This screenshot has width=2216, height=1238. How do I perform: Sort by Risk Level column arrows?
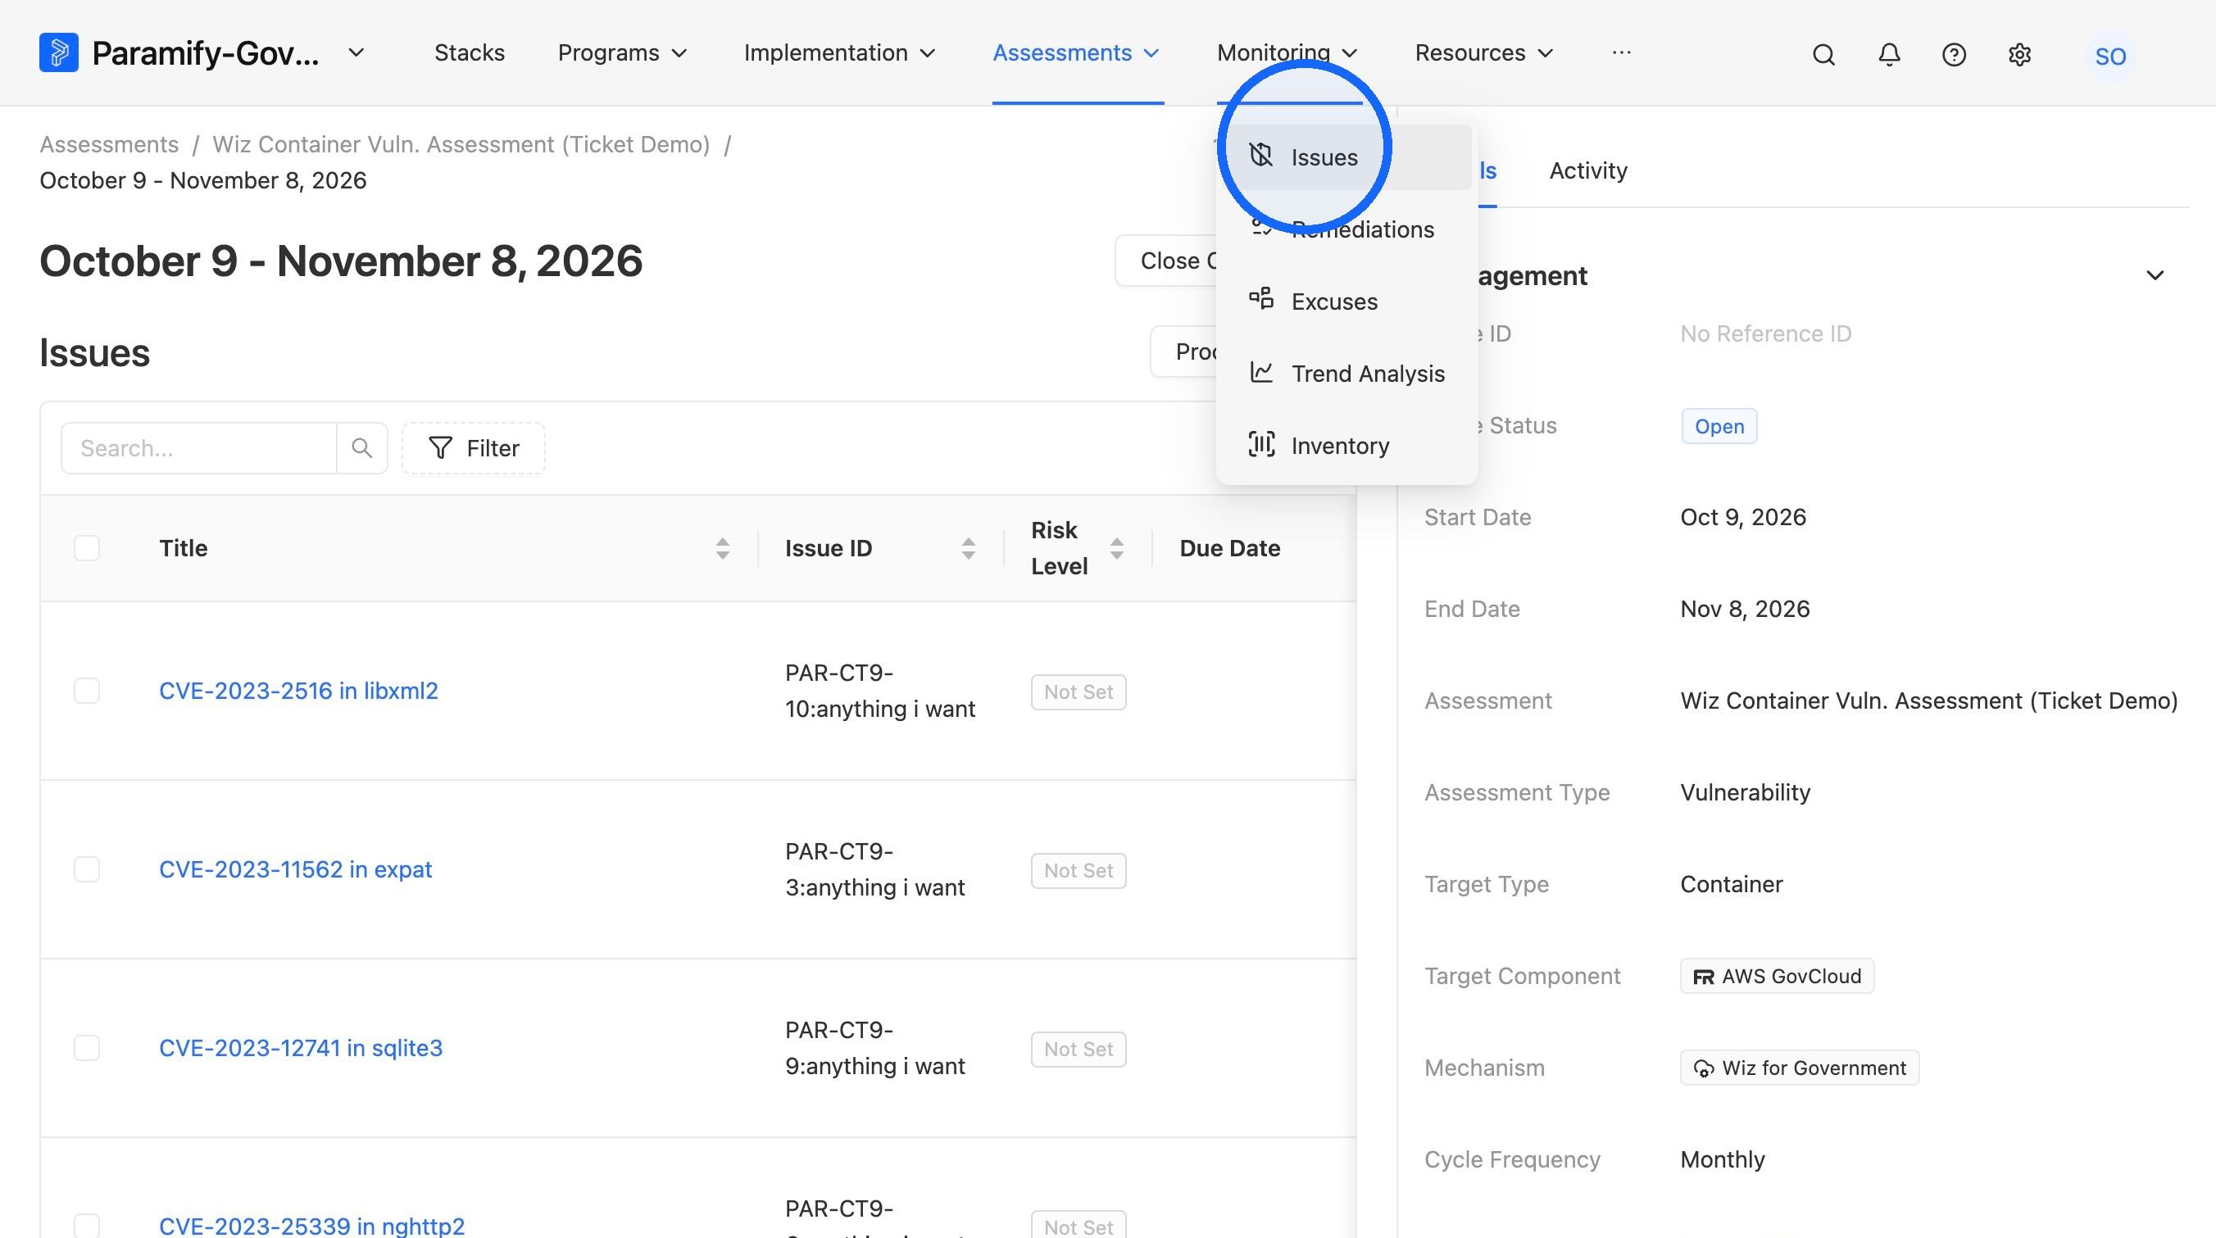click(1116, 548)
